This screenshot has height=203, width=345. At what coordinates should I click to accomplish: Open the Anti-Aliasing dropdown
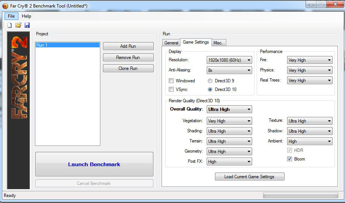pos(229,70)
